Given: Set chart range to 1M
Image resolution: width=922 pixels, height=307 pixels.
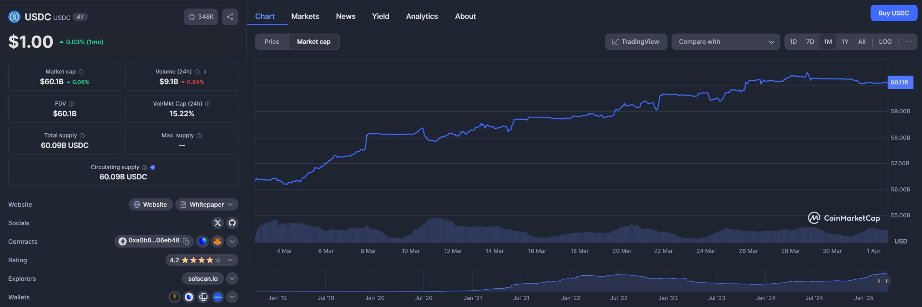Looking at the screenshot, I should click(x=828, y=42).
